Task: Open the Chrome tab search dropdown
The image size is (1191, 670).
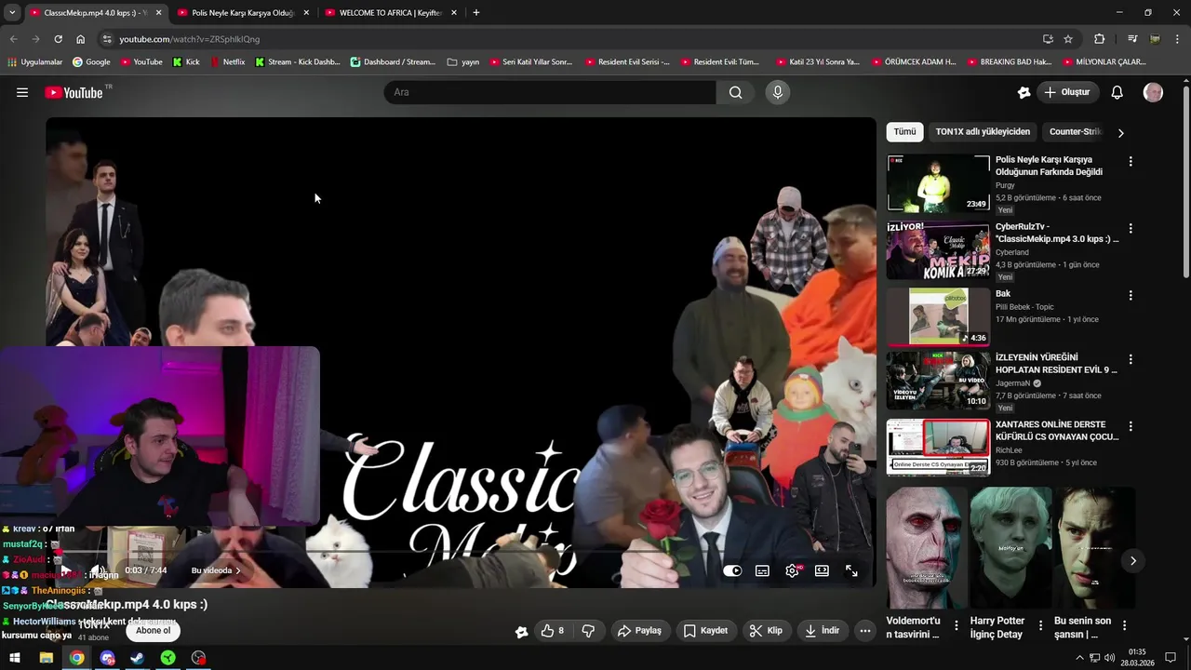Action: click(x=12, y=13)
